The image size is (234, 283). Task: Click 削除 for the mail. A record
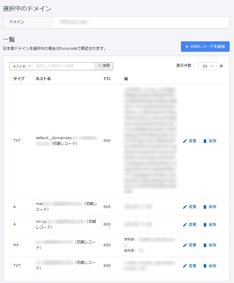point(210,207)
